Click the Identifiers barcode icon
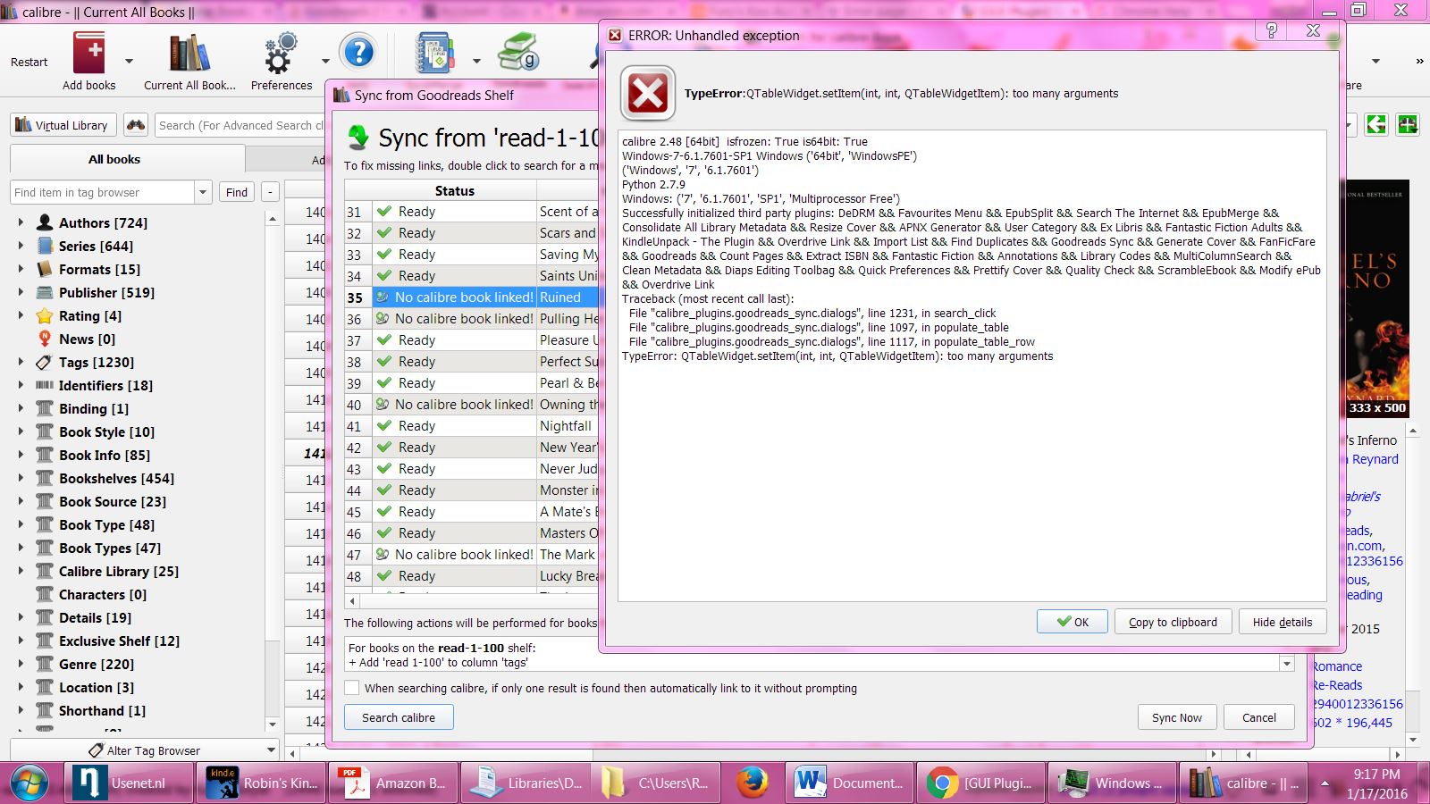1430x804 pixels. (x=45, y=385)
